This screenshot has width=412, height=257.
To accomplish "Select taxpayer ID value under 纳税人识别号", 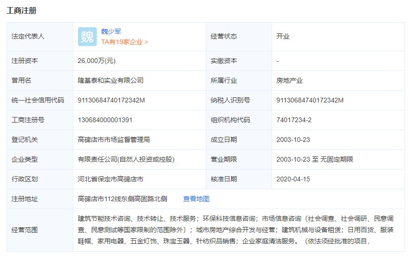I will (x=310, y=100).
